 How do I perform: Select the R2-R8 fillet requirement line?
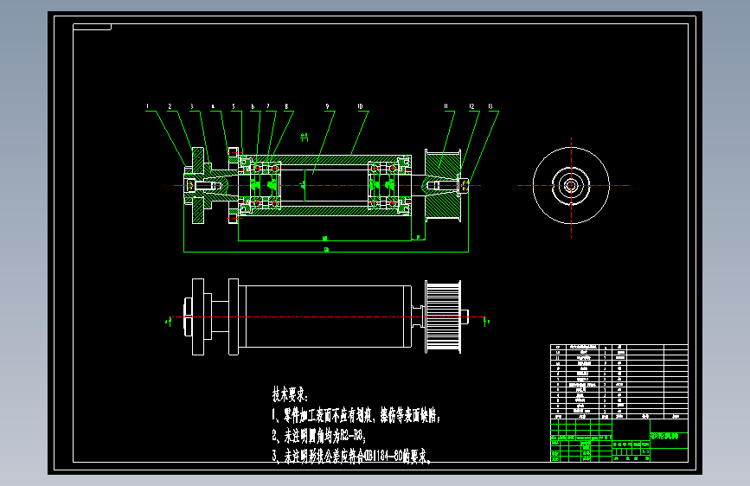(x=319, y=436)
